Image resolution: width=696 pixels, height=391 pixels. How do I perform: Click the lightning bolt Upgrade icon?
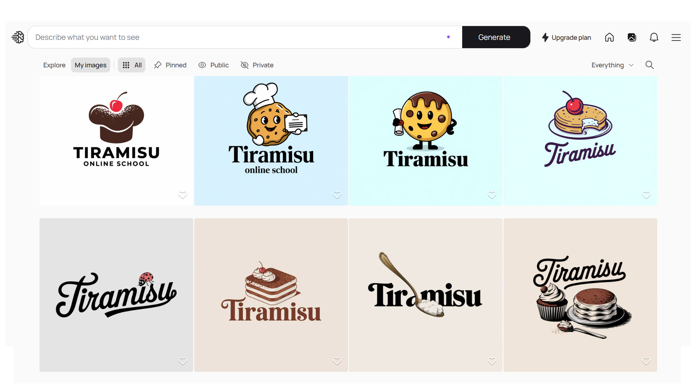[546, 37]
